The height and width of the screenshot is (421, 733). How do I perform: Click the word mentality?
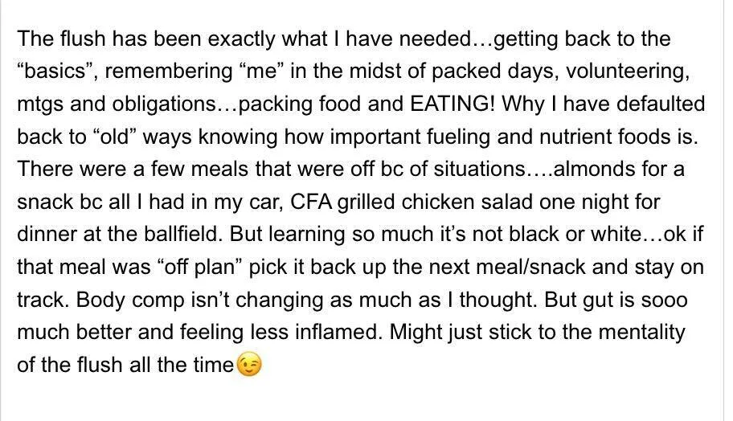click(x=642, y=333)
